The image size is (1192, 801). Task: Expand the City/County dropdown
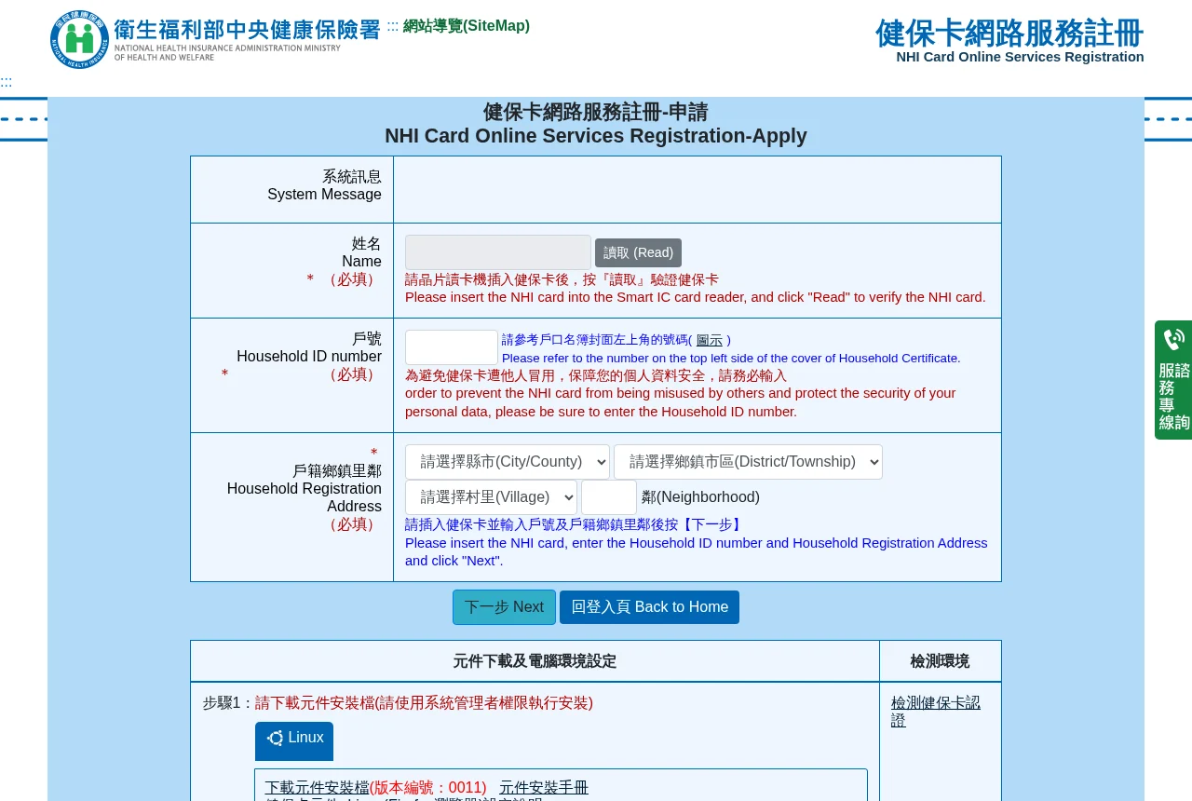coord(508,462)
